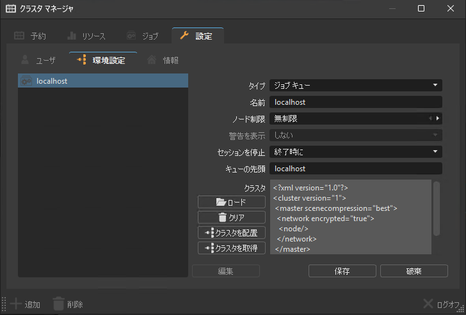Image resolution: width=466 pixels, height=315 pixels.
Task: Click the person icon on ユーザ tab
Action: tap(25, 59)
